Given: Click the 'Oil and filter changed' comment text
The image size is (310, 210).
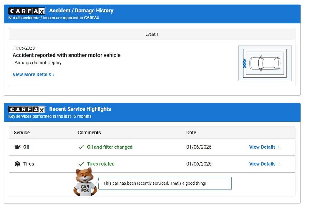Looking at the screenshot, I should [110, 147].
